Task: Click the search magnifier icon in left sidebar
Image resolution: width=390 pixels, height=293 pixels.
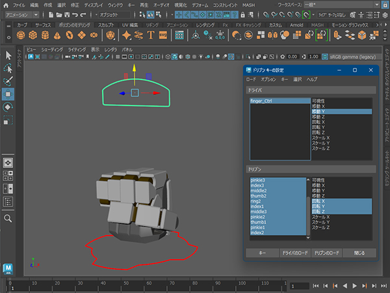Action: point(9,218)
